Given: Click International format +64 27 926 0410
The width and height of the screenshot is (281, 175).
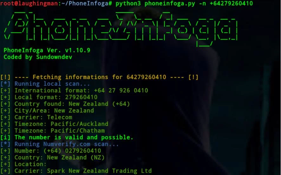Looking at the screenshot, I should click(74, 91).
